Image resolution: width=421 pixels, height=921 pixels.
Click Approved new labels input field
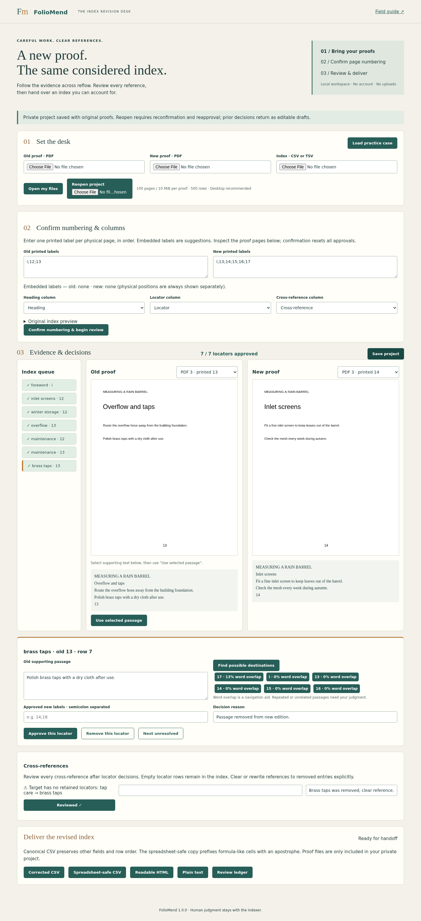point(115,717)
